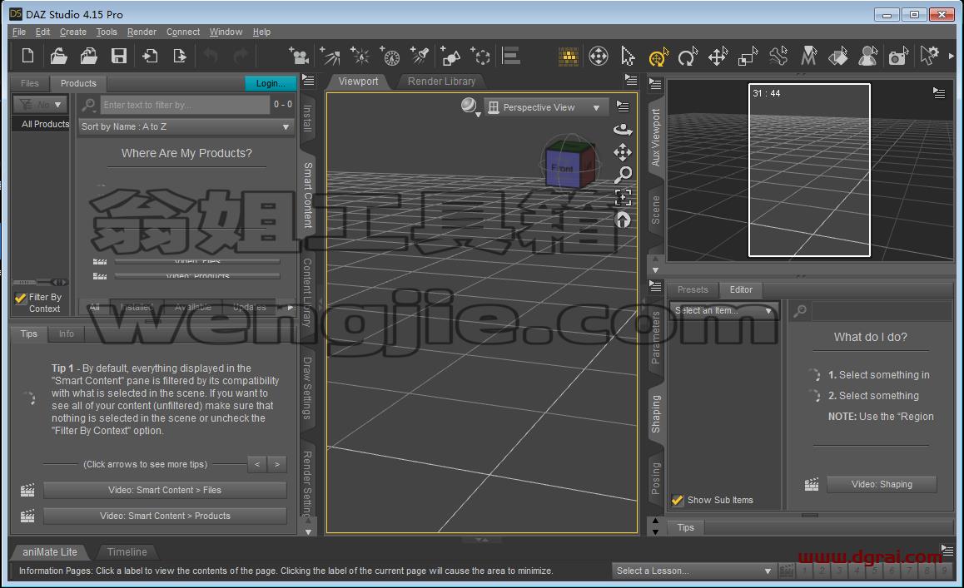Click the viewport Reset camera icon
964x588 pixels.
click(x=623, y=220)
